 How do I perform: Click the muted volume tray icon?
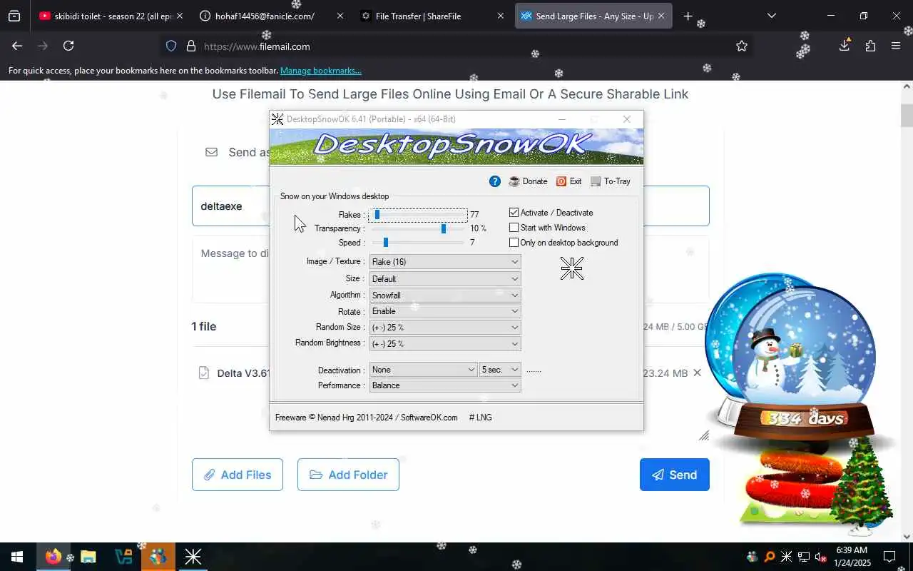point(820,557)
